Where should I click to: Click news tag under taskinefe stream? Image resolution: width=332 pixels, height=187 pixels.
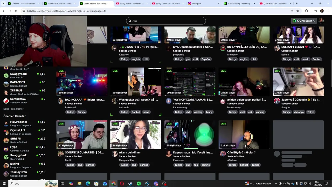click(146, 112)
